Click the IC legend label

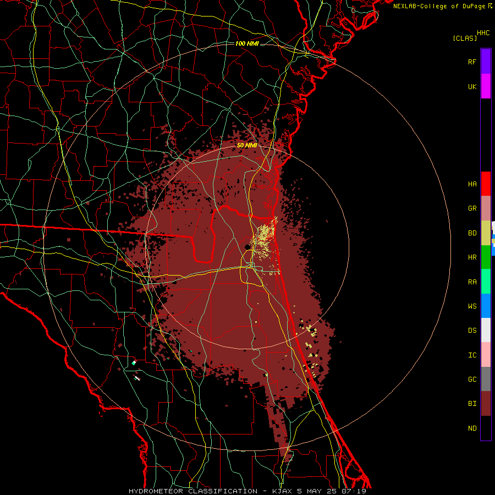(x=472, y=355)
